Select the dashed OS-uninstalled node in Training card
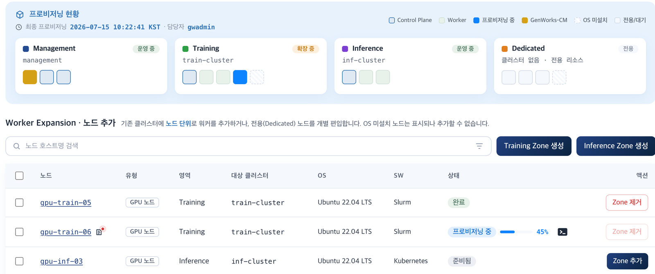 (257, 77)
